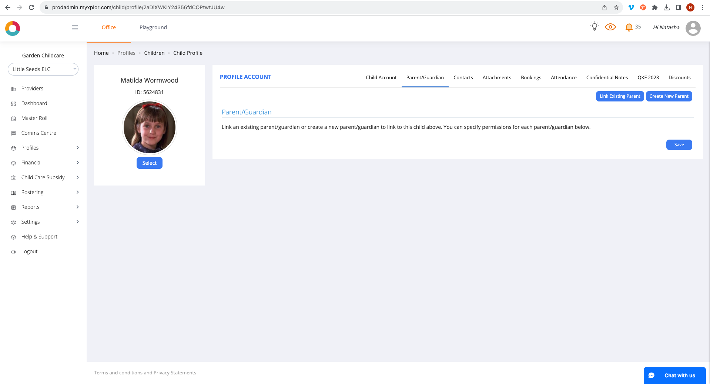Open notifications bell showing 35
This screenshot has width=710, height=384.
tap(633, 27)
